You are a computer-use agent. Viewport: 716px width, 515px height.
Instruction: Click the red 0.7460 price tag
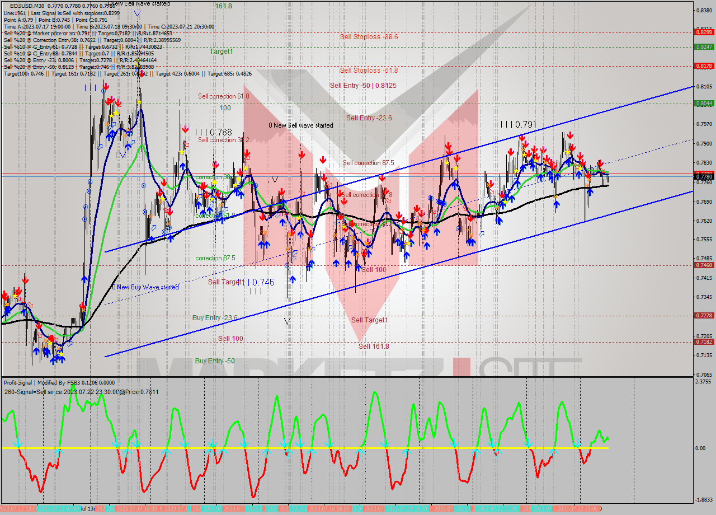[x=704, y=265]
